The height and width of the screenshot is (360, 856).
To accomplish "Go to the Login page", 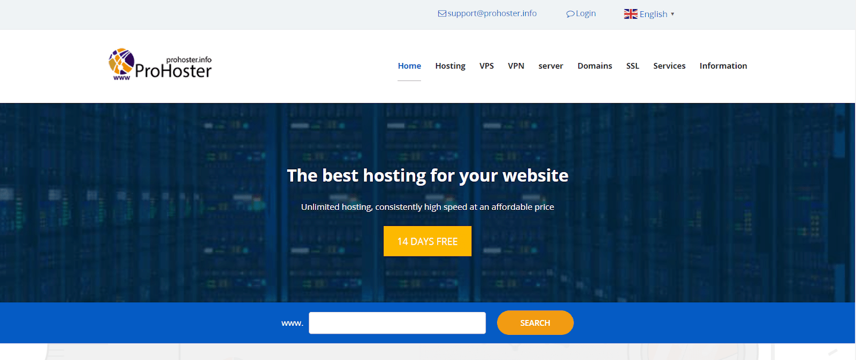I will 585,13.
